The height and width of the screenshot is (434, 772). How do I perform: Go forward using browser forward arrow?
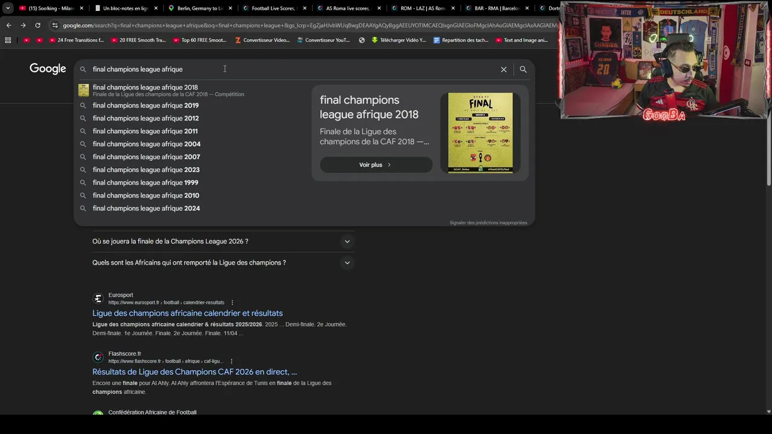pyautogui.click(x=23, y=25)
